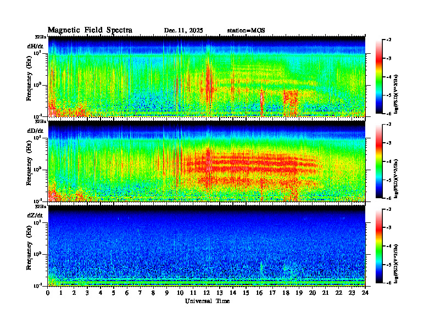Click the hour "20" tick label
This screenshot has height=336, width=435.
pos(312,293)
